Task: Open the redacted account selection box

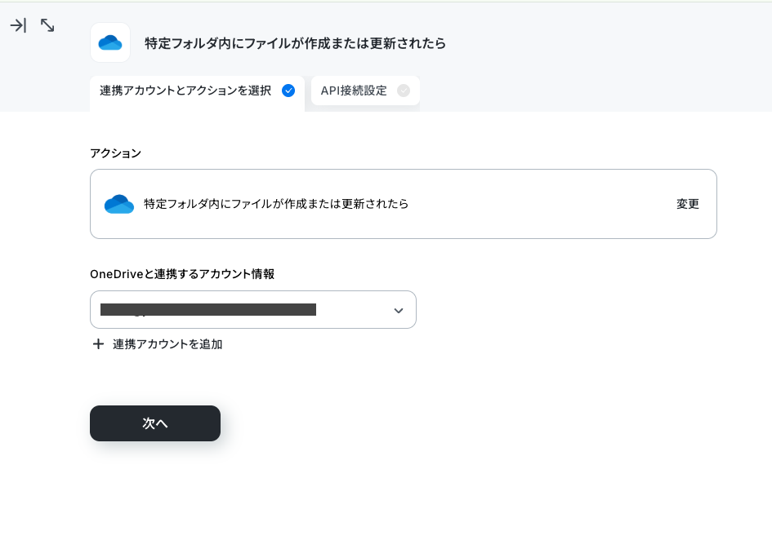Action: (x=253, y=310)
